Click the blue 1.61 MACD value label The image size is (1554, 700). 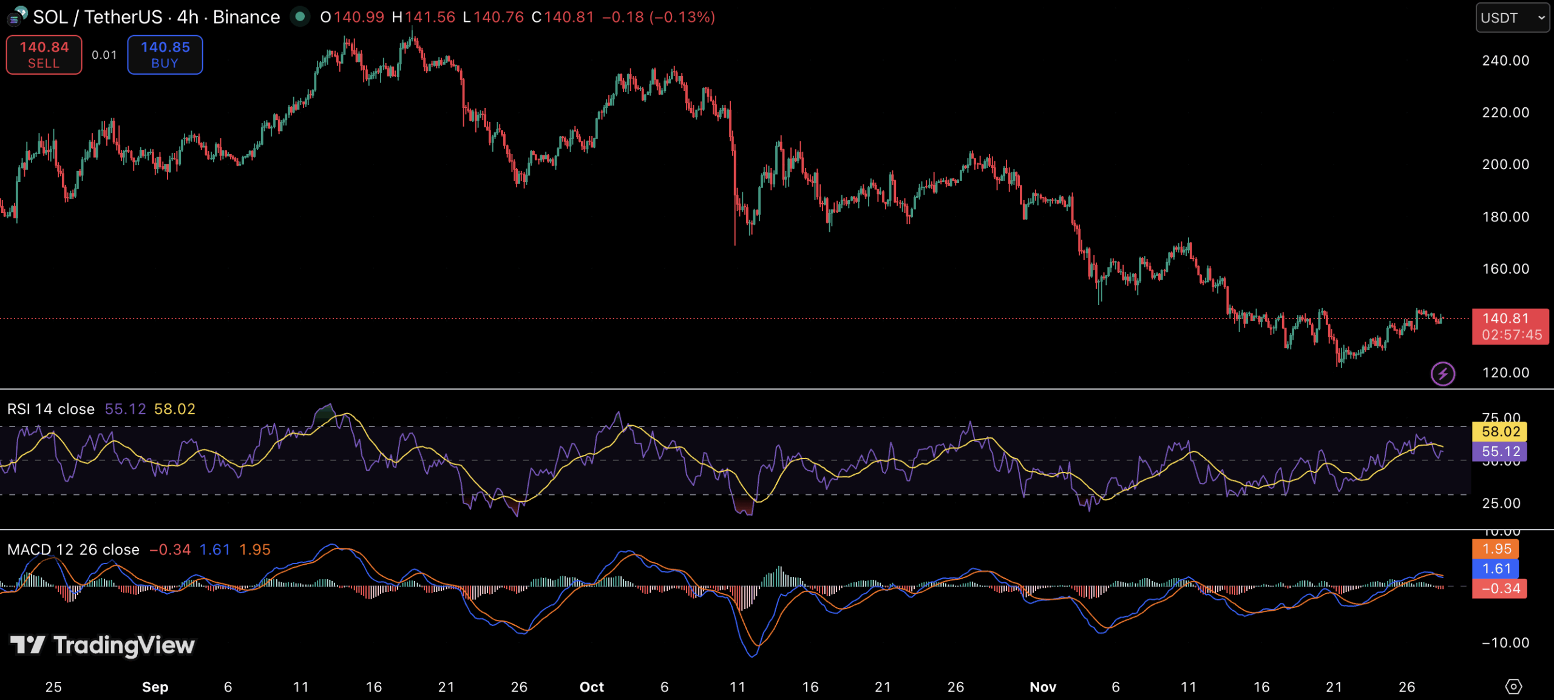pyautogui.click(x=1496, y=568)
